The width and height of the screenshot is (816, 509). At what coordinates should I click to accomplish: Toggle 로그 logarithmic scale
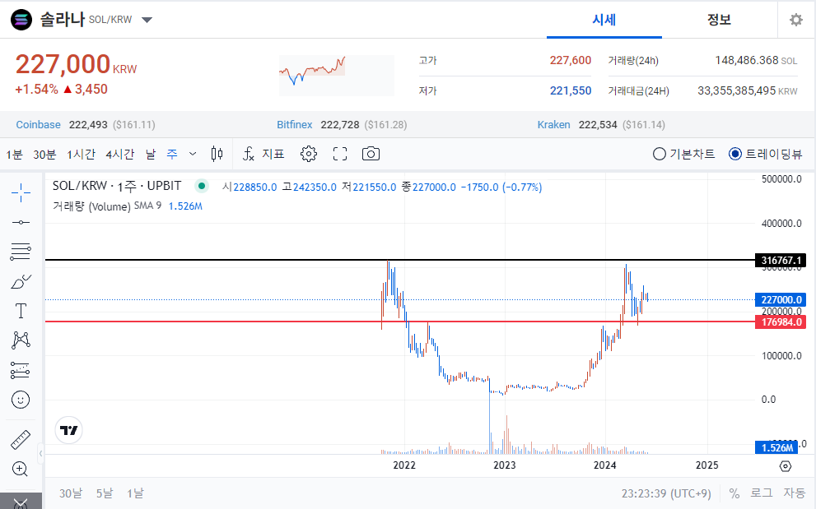click(762, 493)
